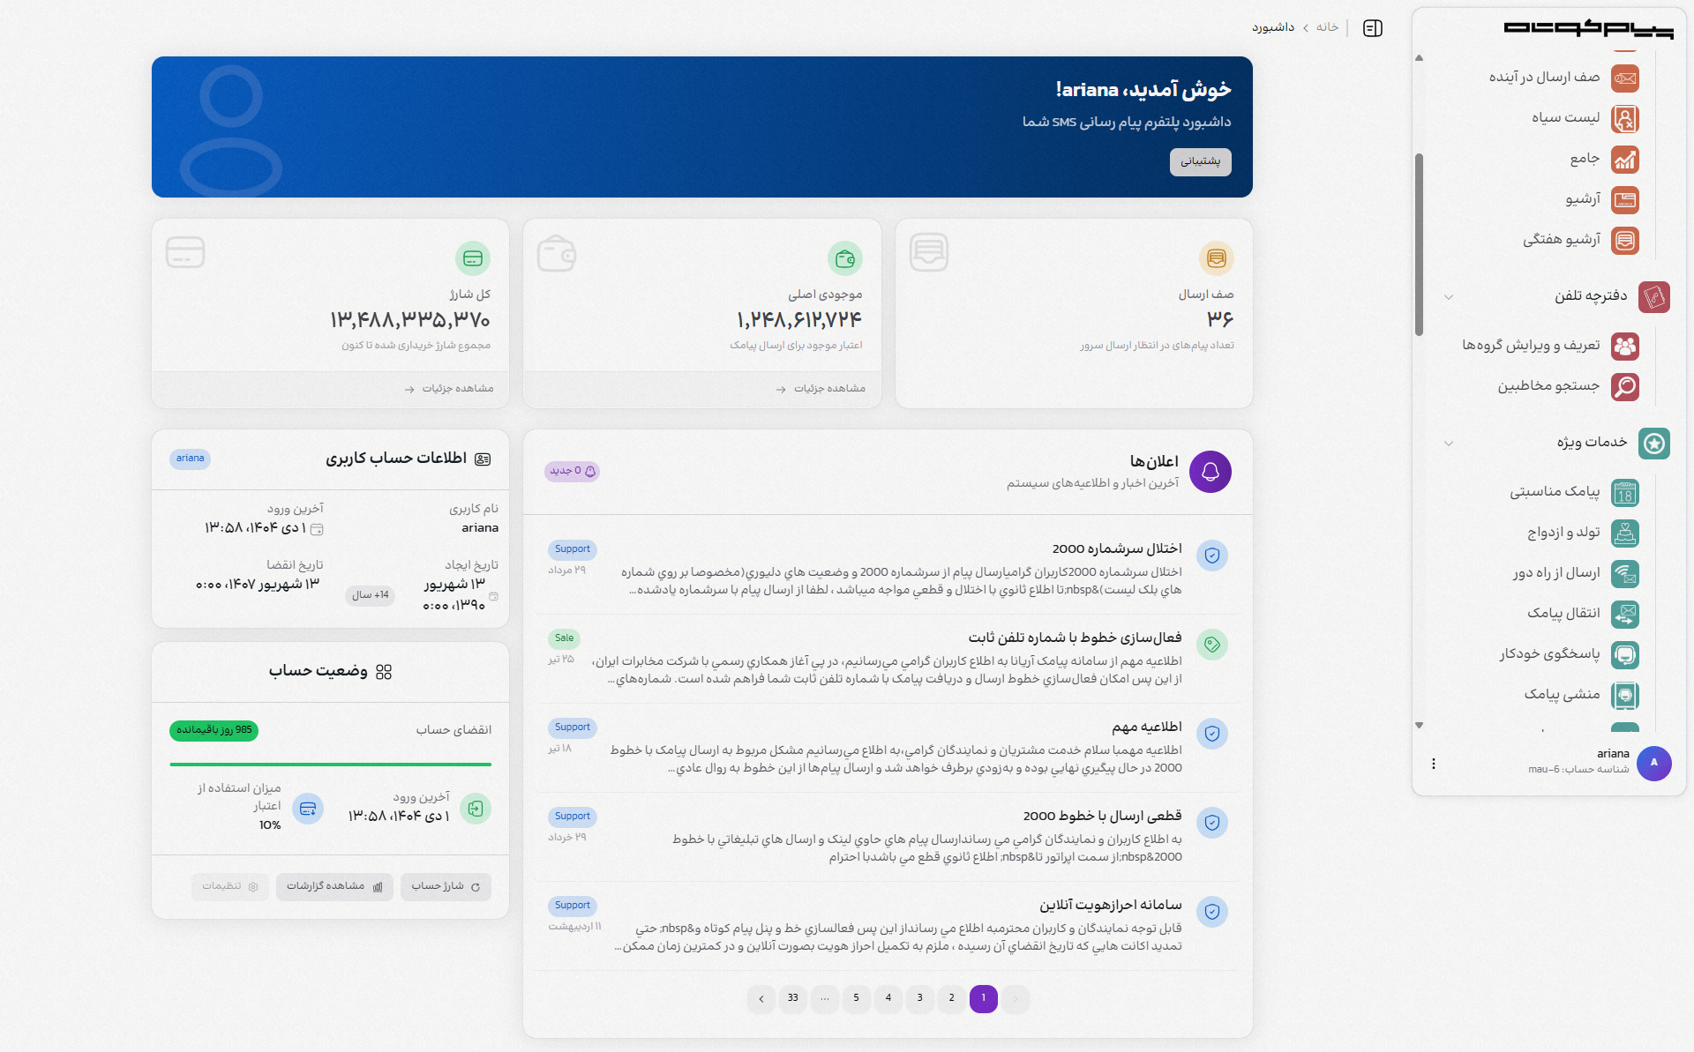Select صف ارسال در آینده from the sidebar
Screen dimensions: 1694x1052
pyautogui.click(x=1626, y=78)
